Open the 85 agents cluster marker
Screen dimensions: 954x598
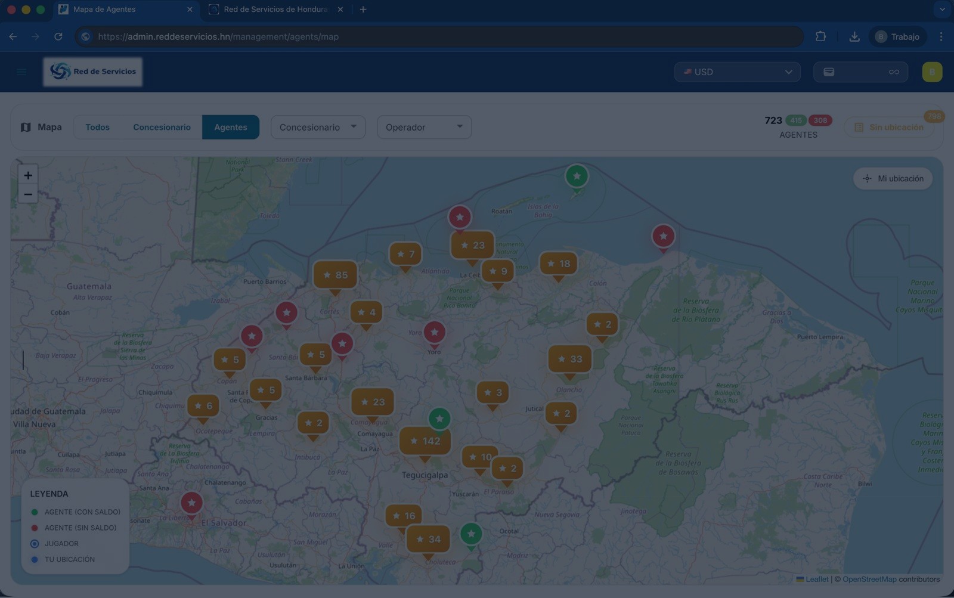(x=335, y=275)
